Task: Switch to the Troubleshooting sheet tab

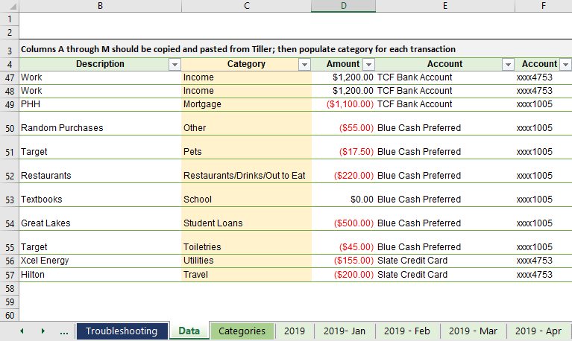Action: click(x=122, y=331)
